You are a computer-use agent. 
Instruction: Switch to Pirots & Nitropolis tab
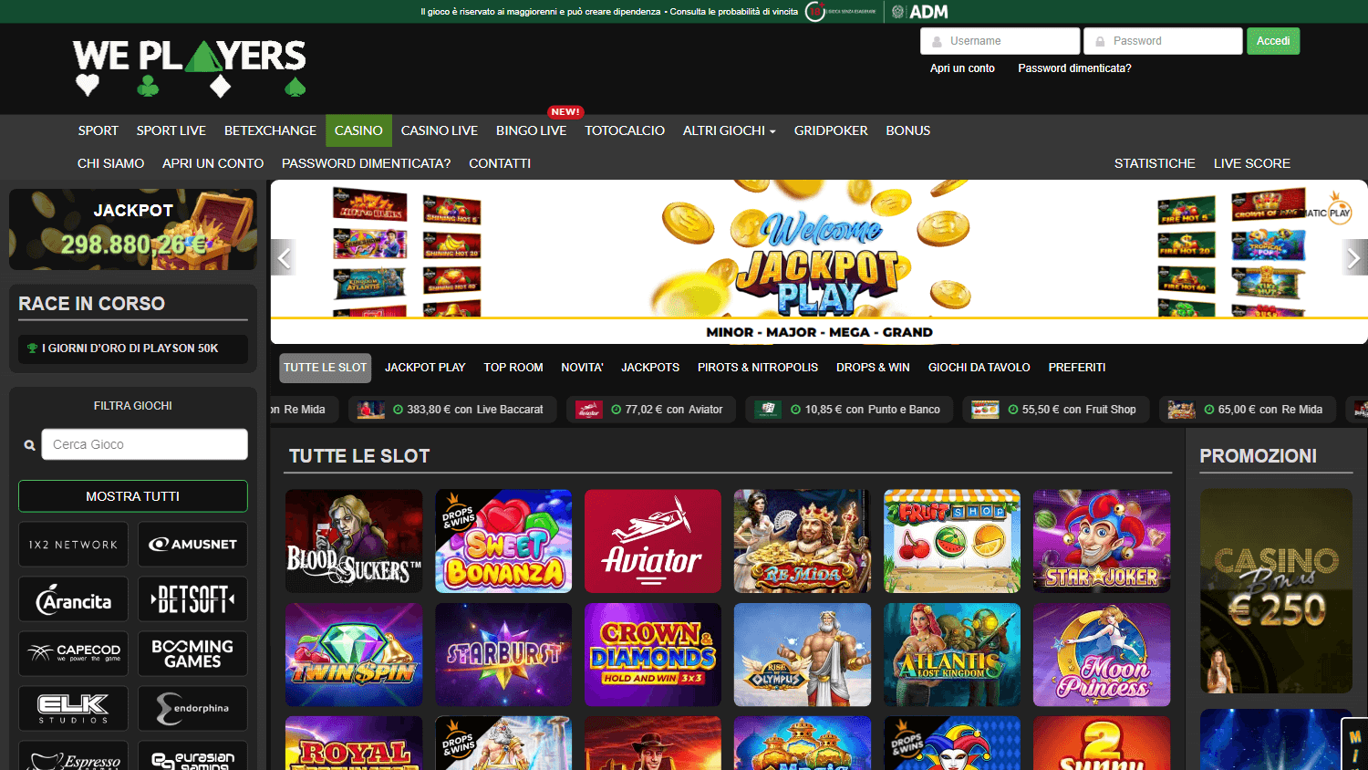click(758, 368)
